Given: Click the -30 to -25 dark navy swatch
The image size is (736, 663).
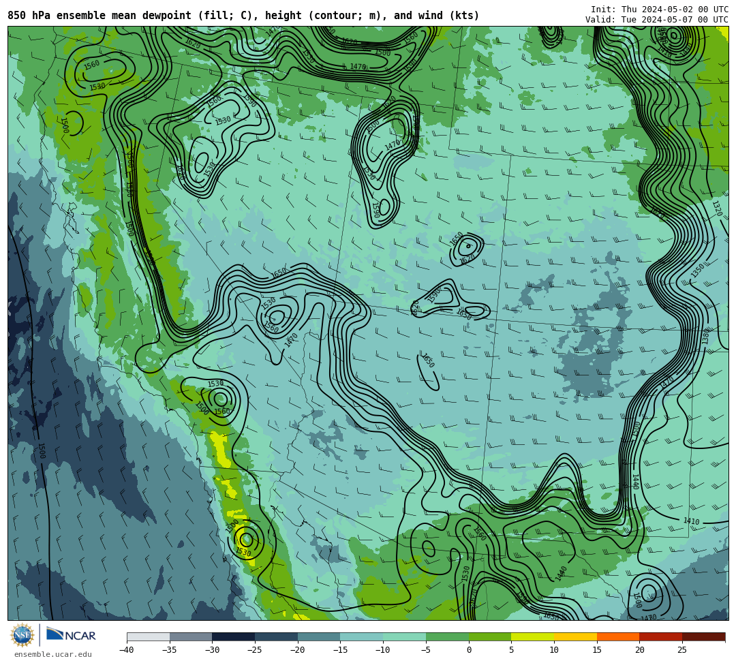Looking at the screenshot, I should pyautogui.click(x=234, y=636).
